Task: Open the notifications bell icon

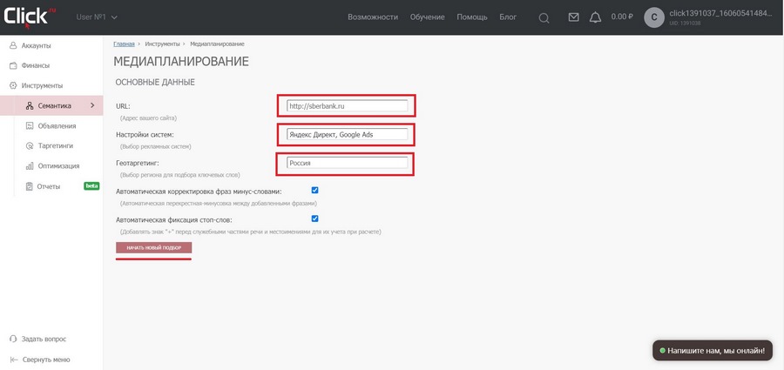Action: point(595,17)
